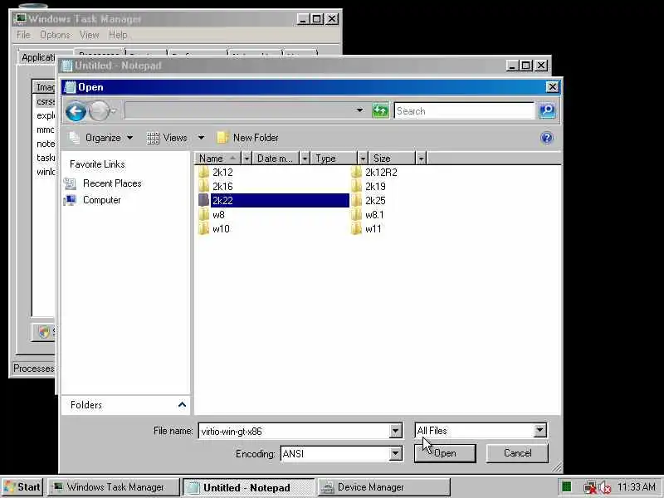Select the 2k19 folder icon

(357, 186)
